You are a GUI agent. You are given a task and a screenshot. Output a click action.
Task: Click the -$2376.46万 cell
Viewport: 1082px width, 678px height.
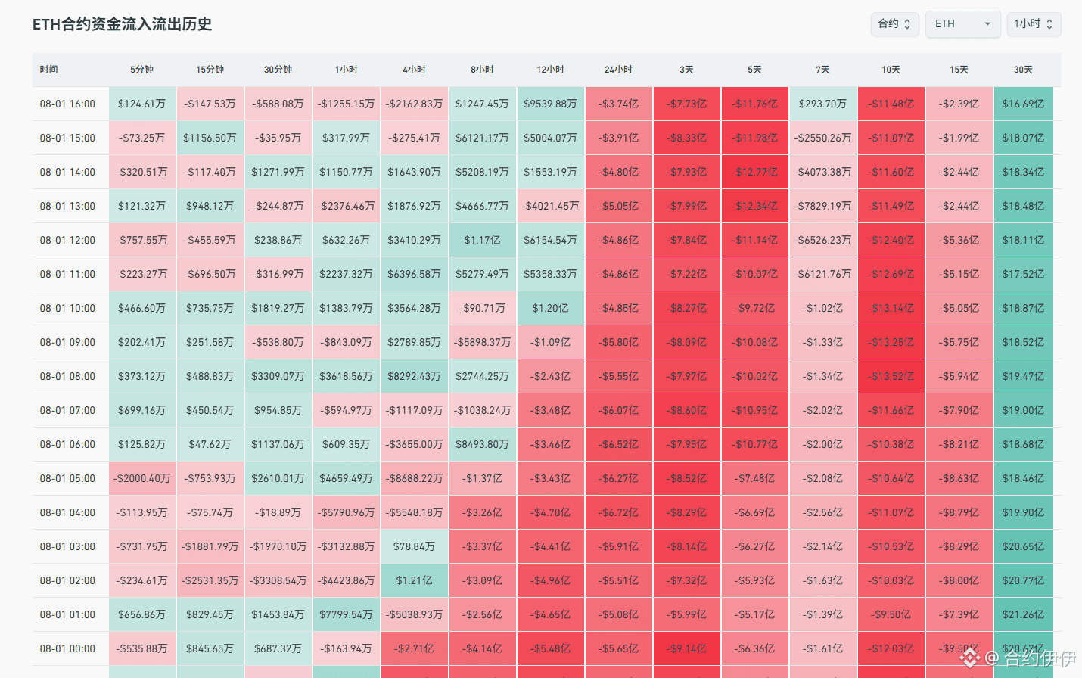[x=347, y=206]
